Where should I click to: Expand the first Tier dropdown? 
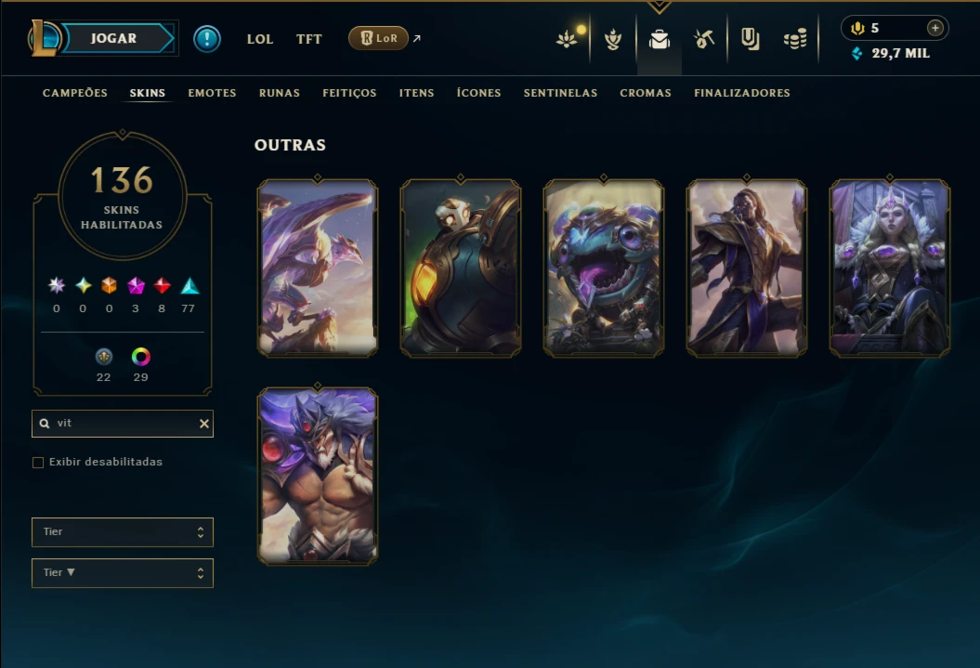click(123, 531)
